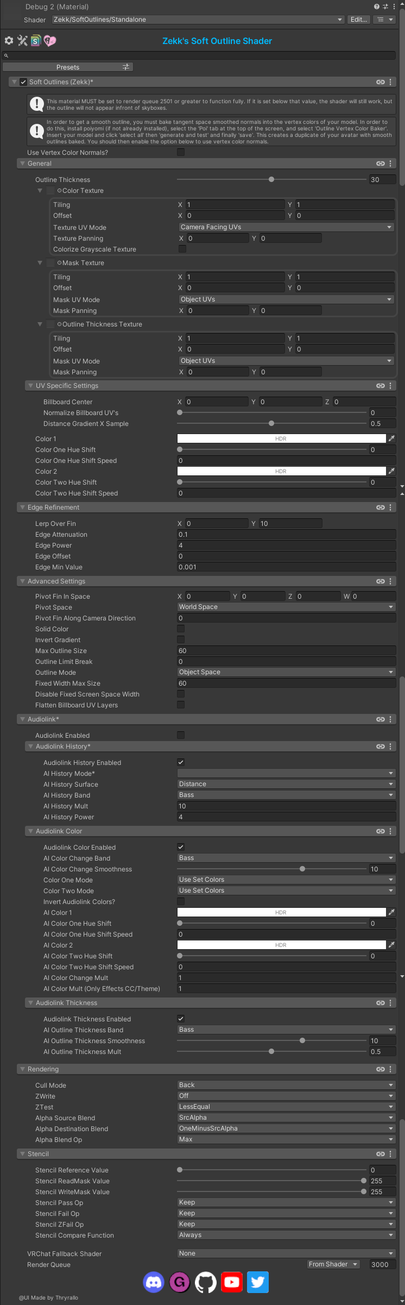
Task: Enable Use Vertex Color Normals checkbox
Action: coord(181,152)
